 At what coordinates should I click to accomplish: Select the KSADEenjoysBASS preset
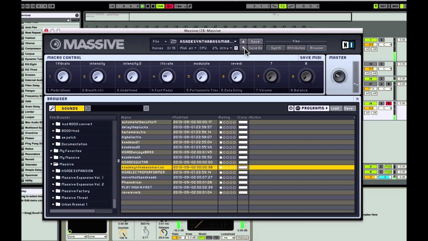146,152
